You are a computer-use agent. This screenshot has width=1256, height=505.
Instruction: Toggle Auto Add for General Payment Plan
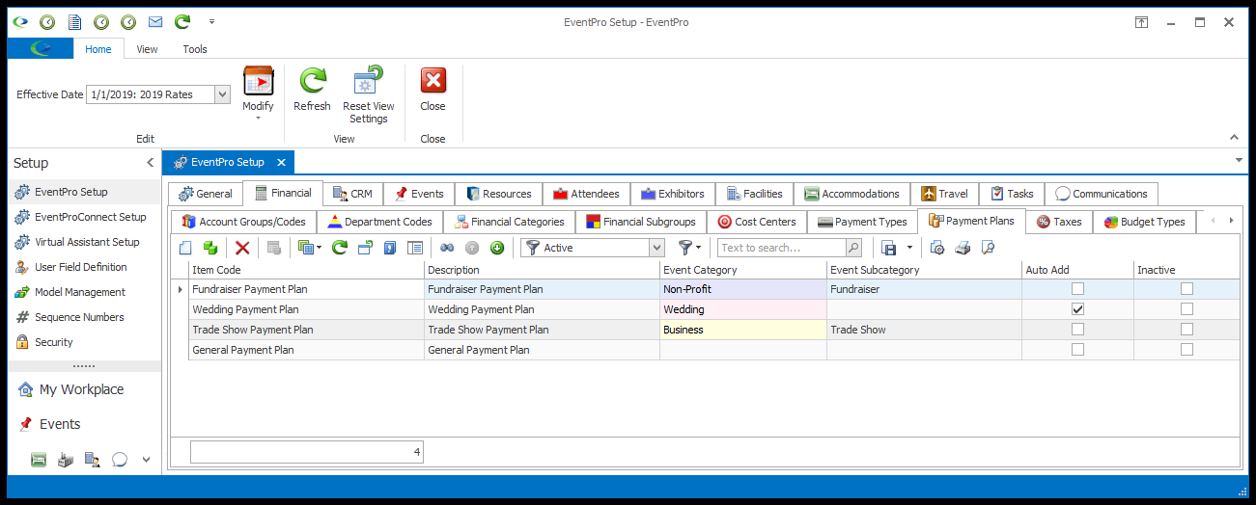[x=1077, y=349]
